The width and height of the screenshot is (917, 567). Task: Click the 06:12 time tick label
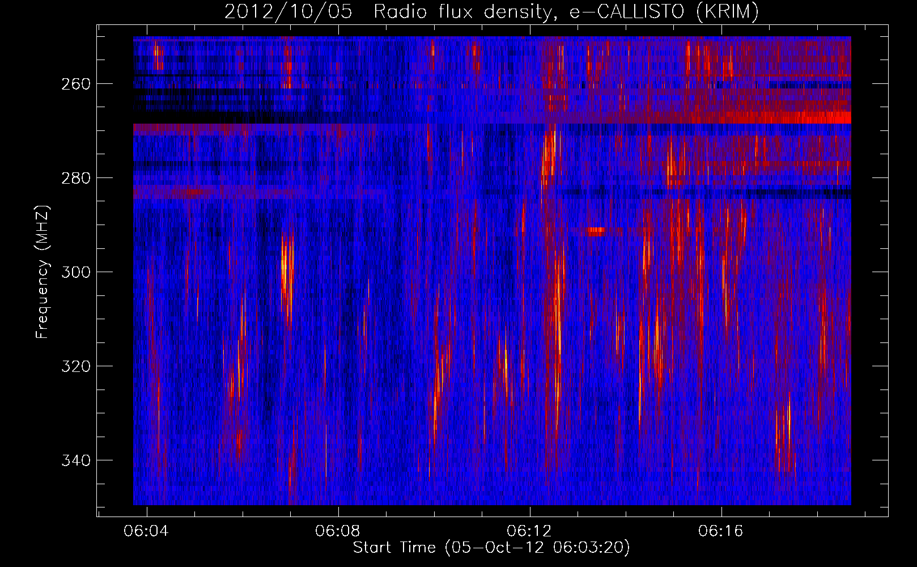(530, 531)
